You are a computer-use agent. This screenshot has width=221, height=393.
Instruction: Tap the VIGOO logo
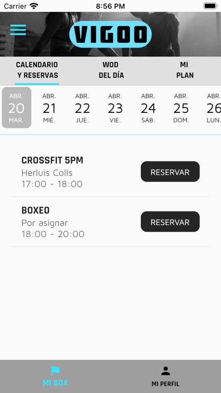tap(110, 34)
